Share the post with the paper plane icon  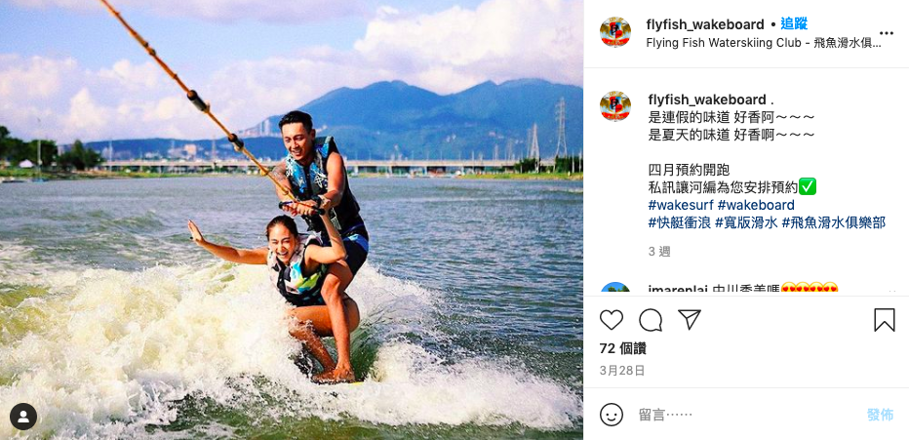(x=690, y=320)
